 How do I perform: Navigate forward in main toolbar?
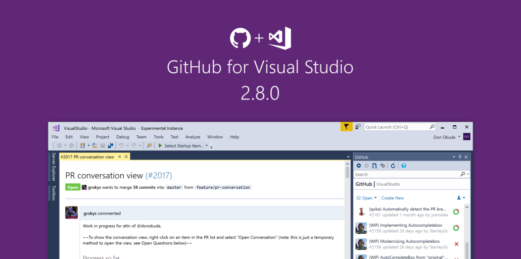coord(71,145)
